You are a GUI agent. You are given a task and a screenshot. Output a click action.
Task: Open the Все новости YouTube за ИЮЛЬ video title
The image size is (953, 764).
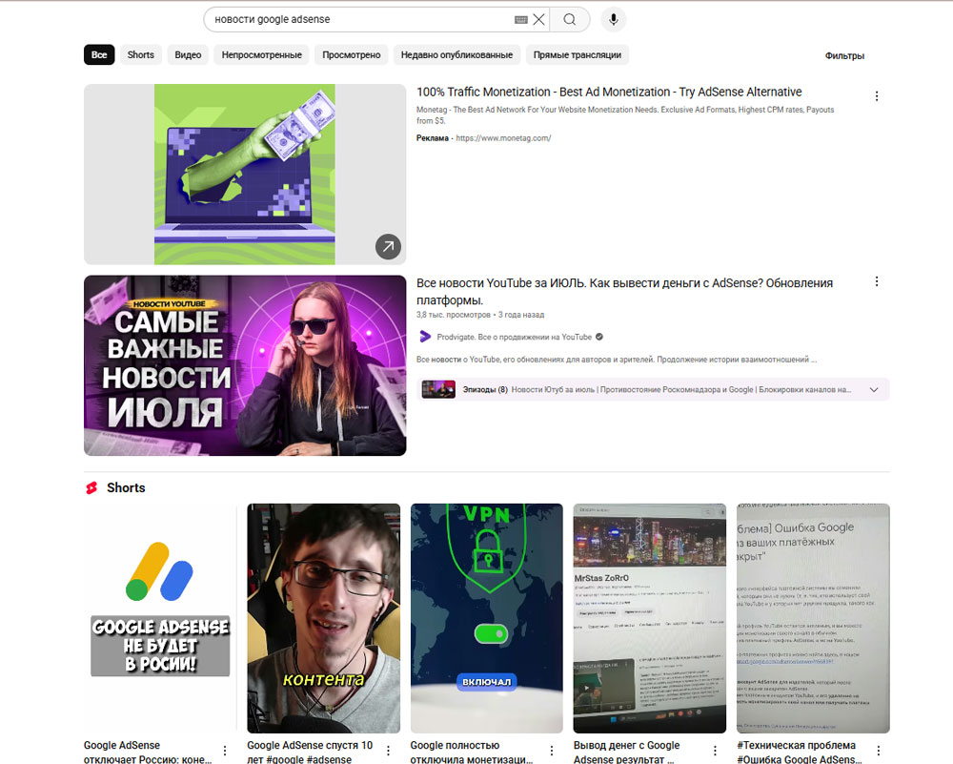[625, 291]
